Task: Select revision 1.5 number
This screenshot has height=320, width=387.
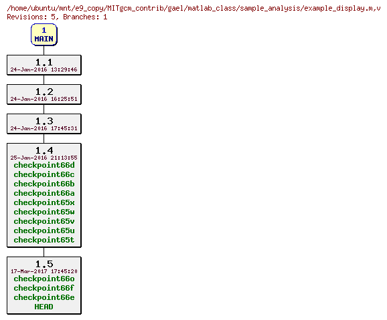Action: (44, 264)
